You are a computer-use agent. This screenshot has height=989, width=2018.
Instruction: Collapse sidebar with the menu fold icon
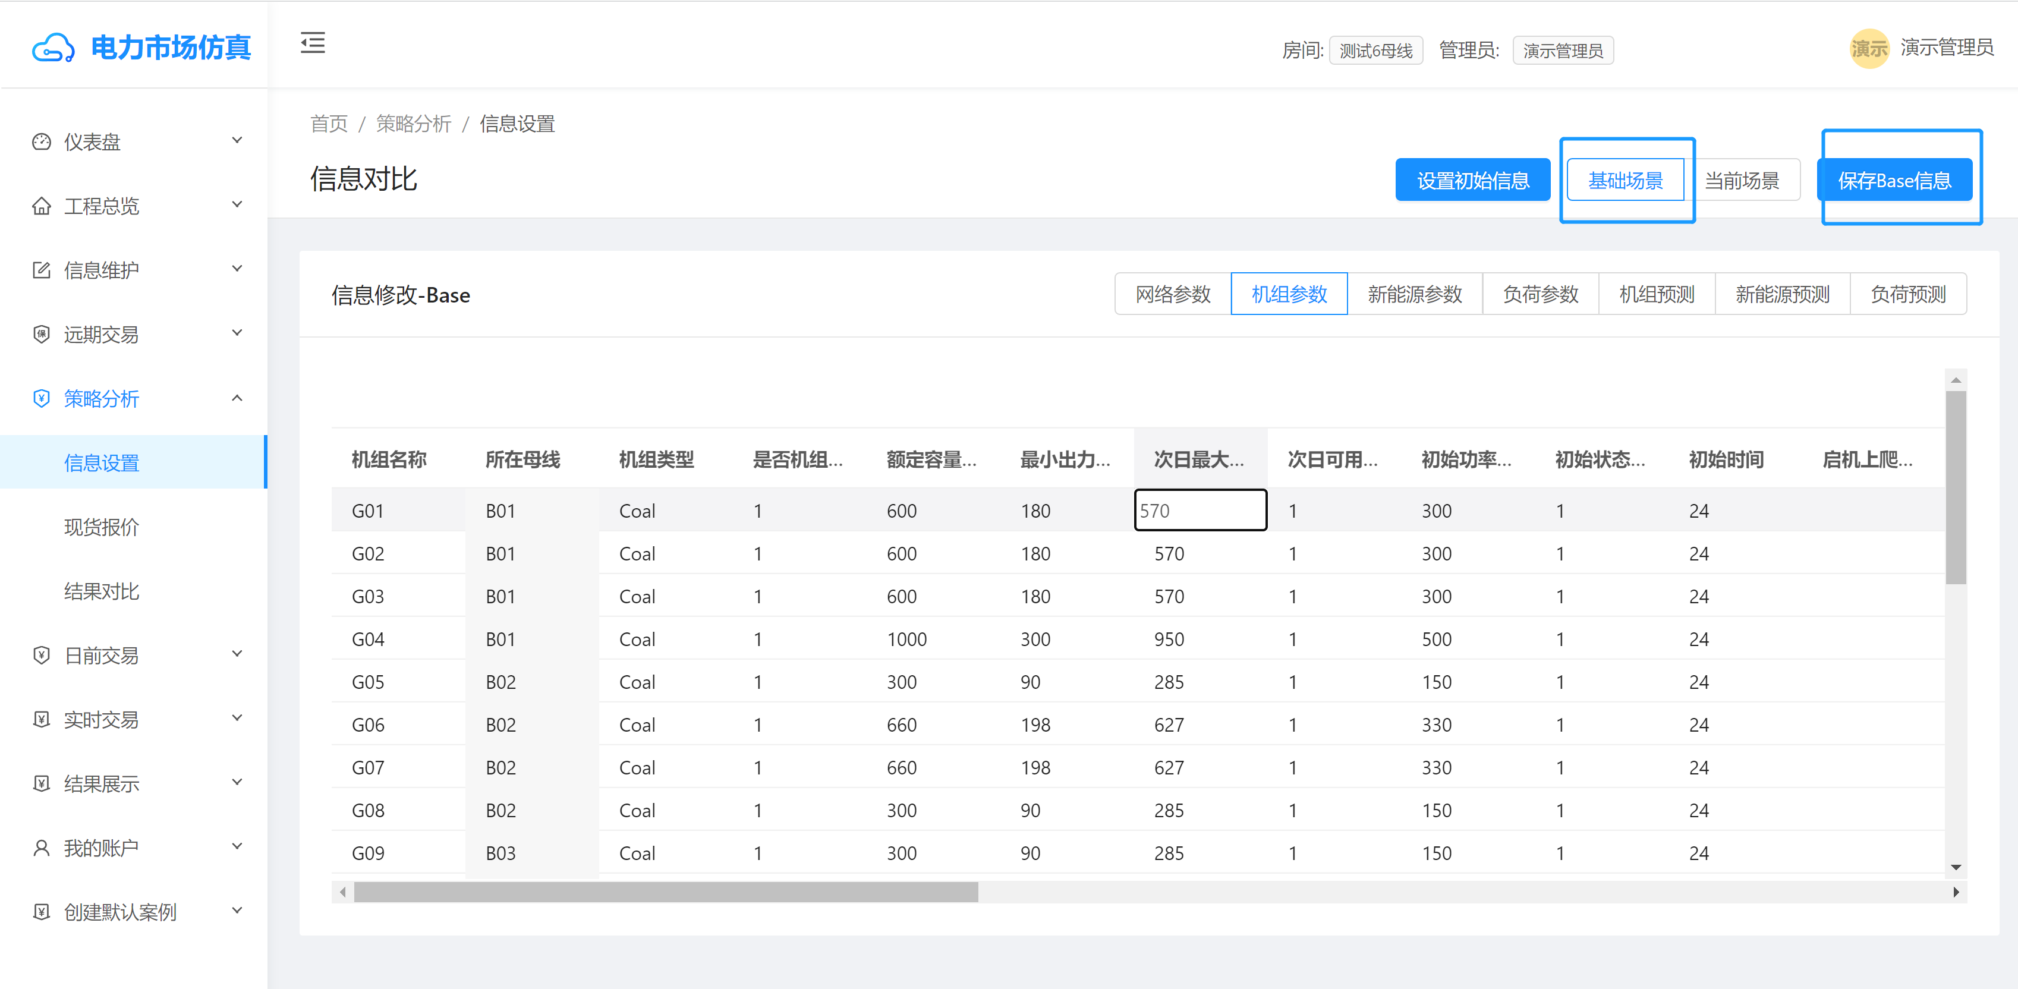pos(313,43)
